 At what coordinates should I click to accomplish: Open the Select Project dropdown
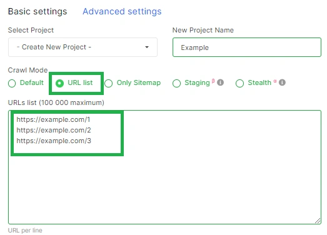[x=83, y=47]
